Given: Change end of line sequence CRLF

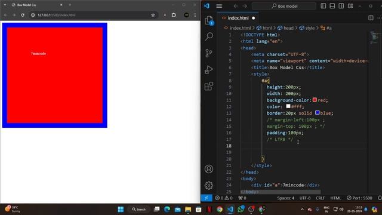Looking at the screenshot, I should pos(320,198).
